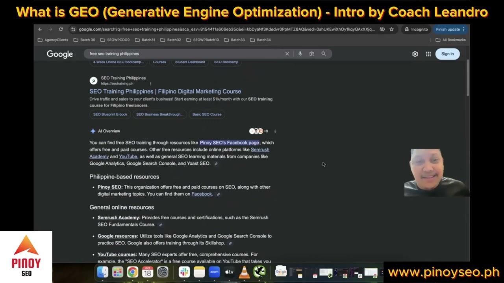Click the AI Overview sparkle icon
This screenshot has width=504, height=283.
click(x=93, y=131)
